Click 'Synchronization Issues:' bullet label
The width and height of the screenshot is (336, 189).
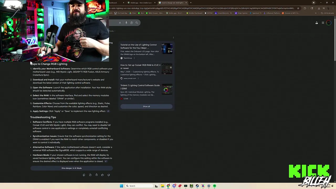click(x=45, y=136)
